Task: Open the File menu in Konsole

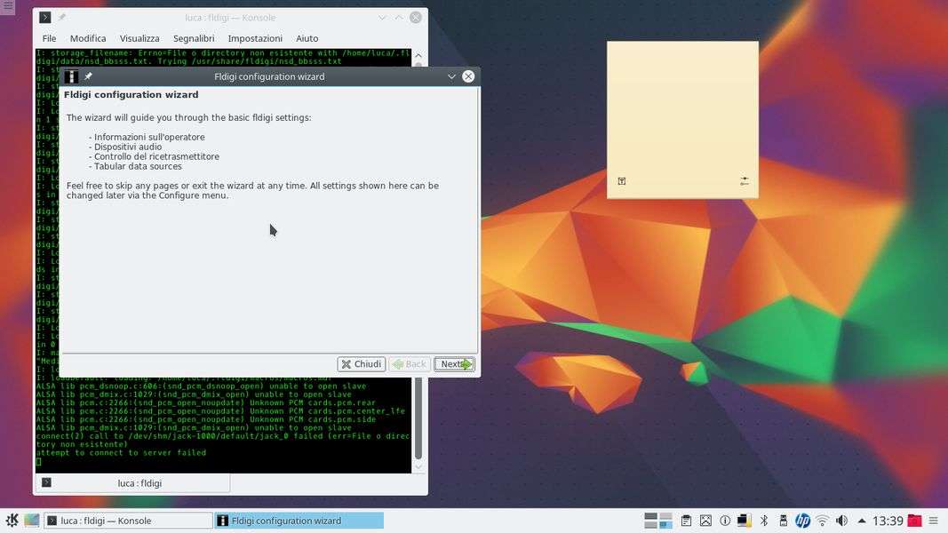Action: coord(49,38)
